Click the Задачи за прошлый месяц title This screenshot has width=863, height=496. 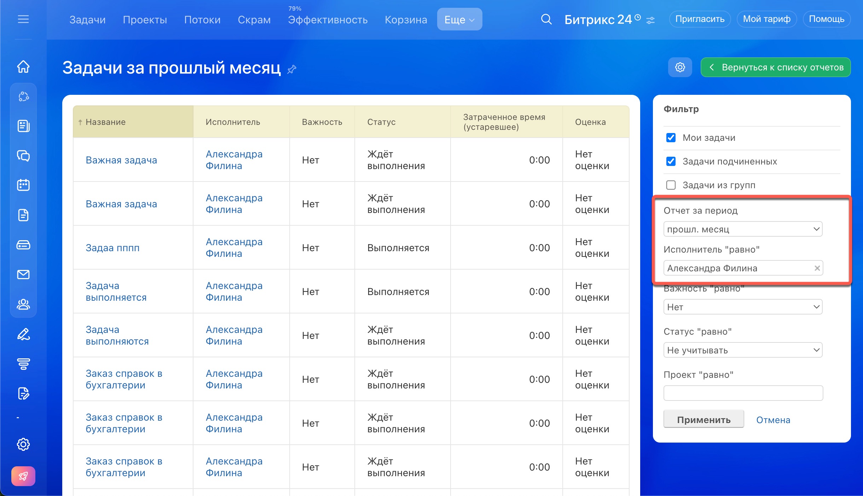(x=172, y=68)
